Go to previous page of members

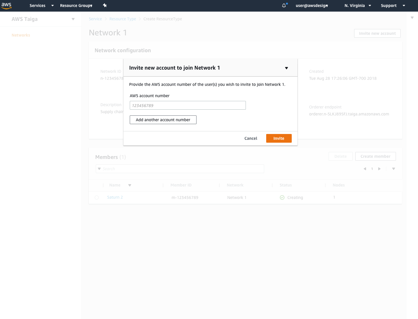[365, 169]
